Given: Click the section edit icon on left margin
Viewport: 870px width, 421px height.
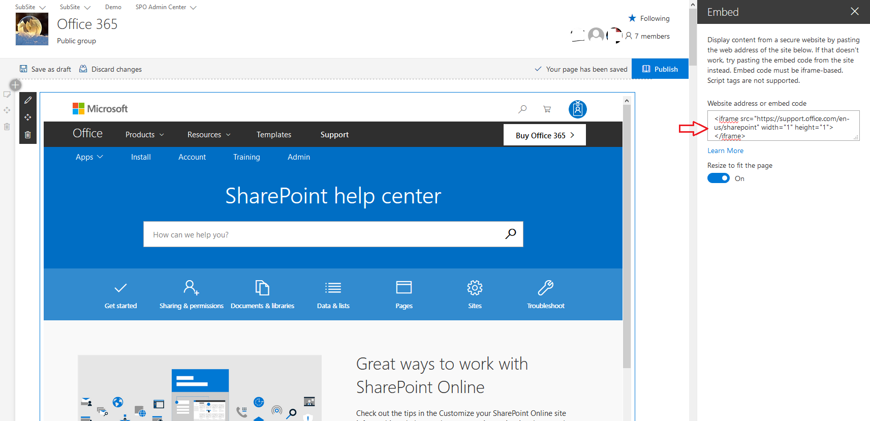Looking at the screenshot, I should click(7, 95).
